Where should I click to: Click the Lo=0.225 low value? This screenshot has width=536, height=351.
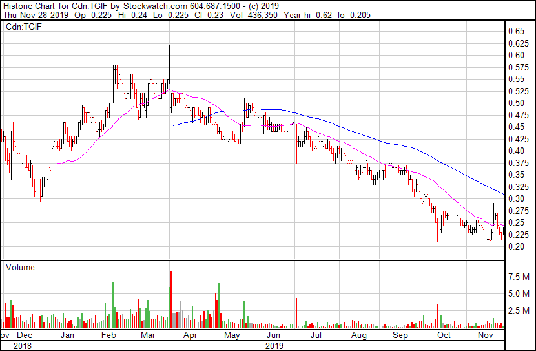[170, 15]
